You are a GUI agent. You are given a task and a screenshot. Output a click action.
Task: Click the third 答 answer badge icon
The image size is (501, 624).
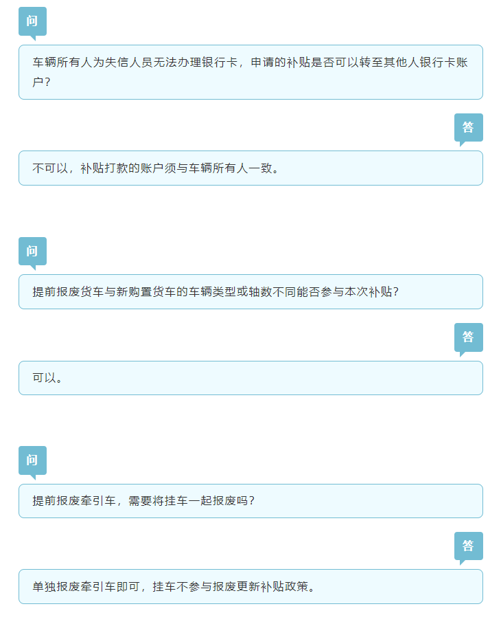[469, 548]
